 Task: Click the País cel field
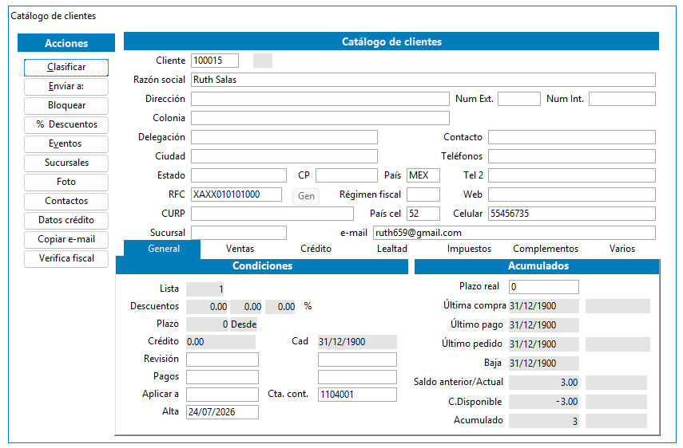click(423, 214)
